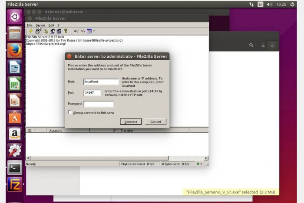Screen dimensions: 304x203
Task: Click the 'FileZilla Server 0.9.57 beta' log line
Action: 45,37
